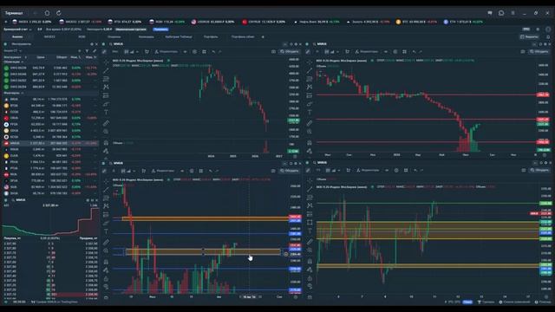Open the filter icon in Инструменты widget

point(87,51)
